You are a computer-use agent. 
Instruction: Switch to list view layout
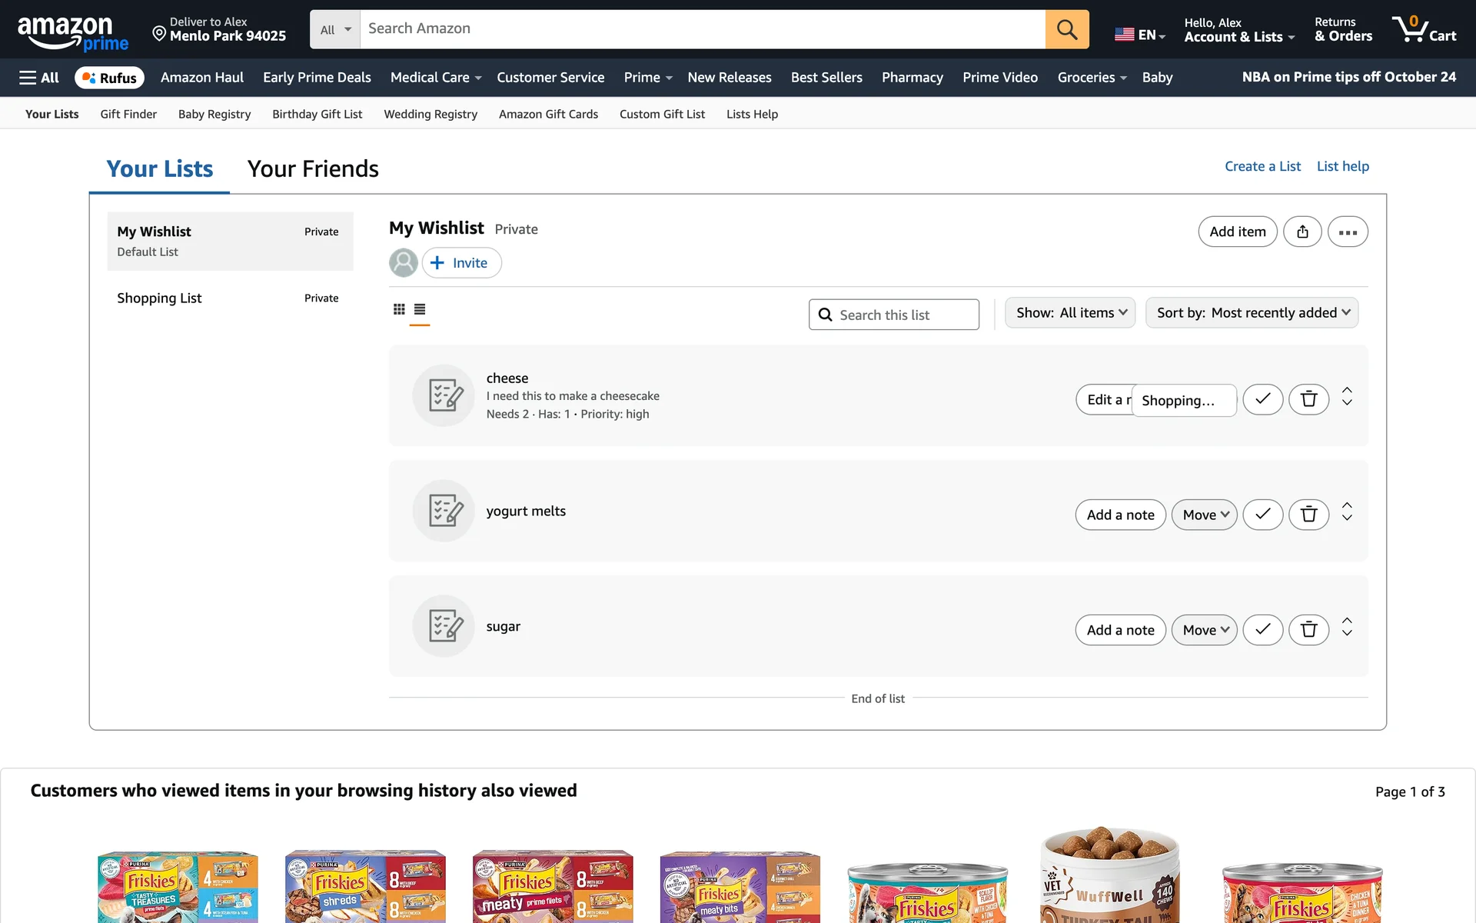click(420, 309)
